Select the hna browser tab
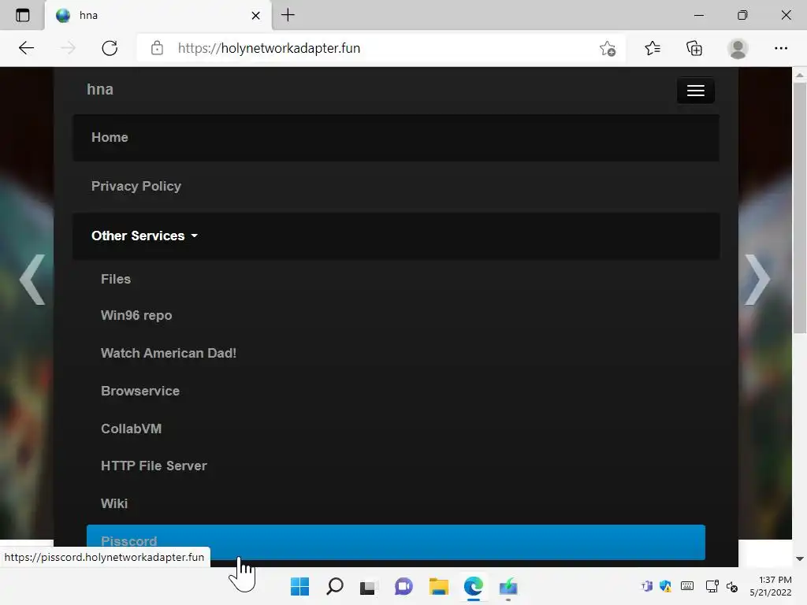Screen dimensions: 807x605 pyautogui.click(x=158, y=16)
